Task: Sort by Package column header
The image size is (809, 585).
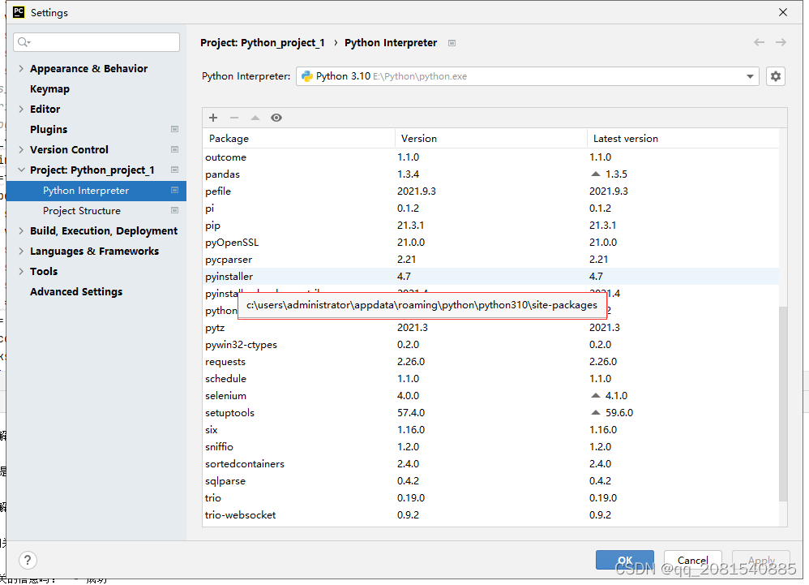Action: click(x=299, y=139)
